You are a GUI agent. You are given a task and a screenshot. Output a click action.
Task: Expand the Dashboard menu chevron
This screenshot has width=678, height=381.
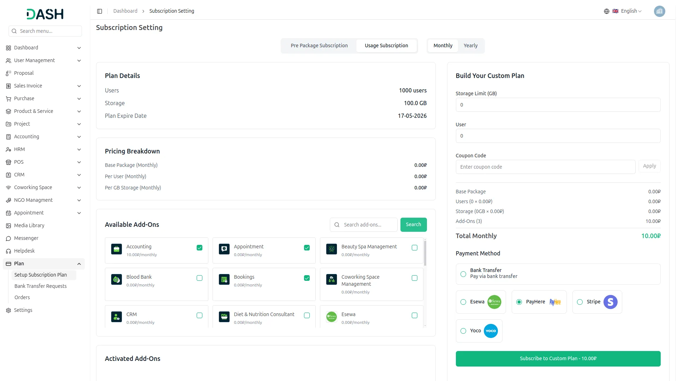79,48
